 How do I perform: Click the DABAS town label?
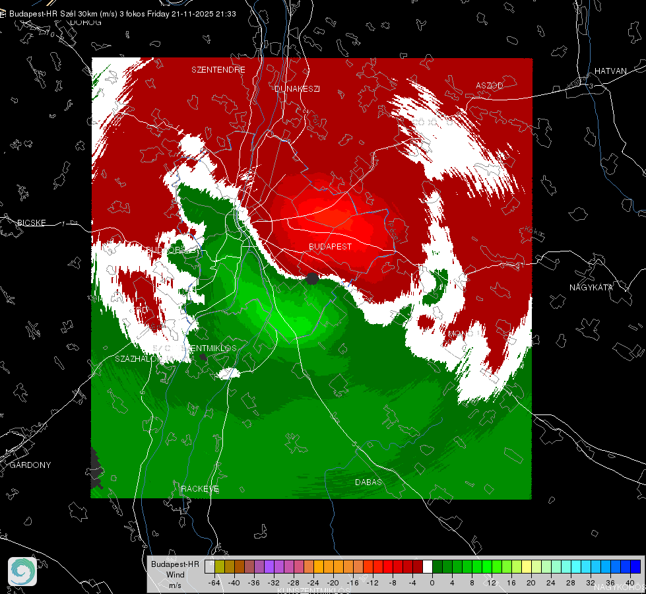point(368,482)
